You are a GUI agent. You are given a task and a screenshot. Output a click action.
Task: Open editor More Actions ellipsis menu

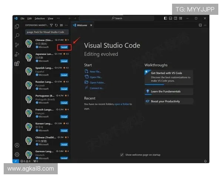click(205, 25)
